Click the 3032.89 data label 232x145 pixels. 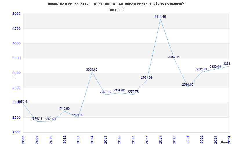[x=201, y=69]
